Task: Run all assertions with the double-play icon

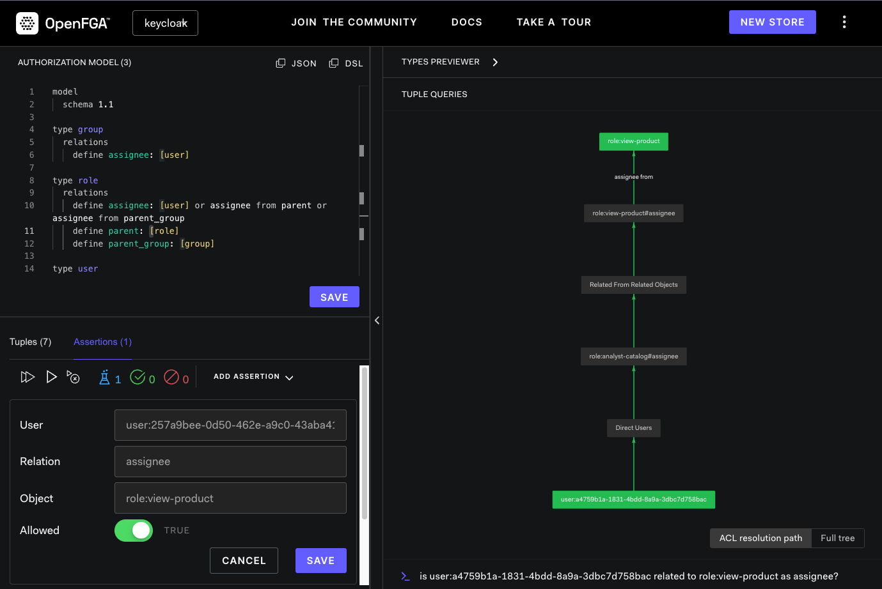Action: [28, 377]
